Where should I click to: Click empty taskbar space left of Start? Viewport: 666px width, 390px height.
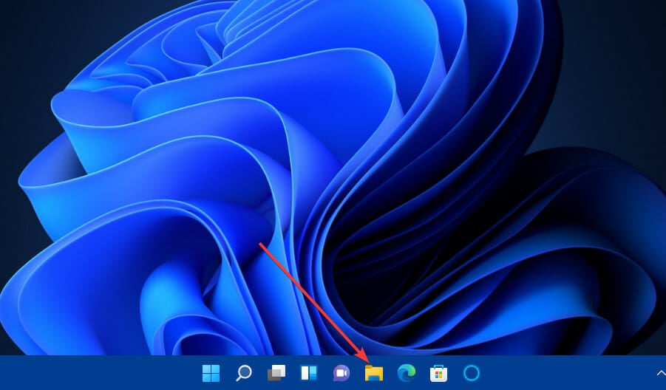click(x=96, y=373)
